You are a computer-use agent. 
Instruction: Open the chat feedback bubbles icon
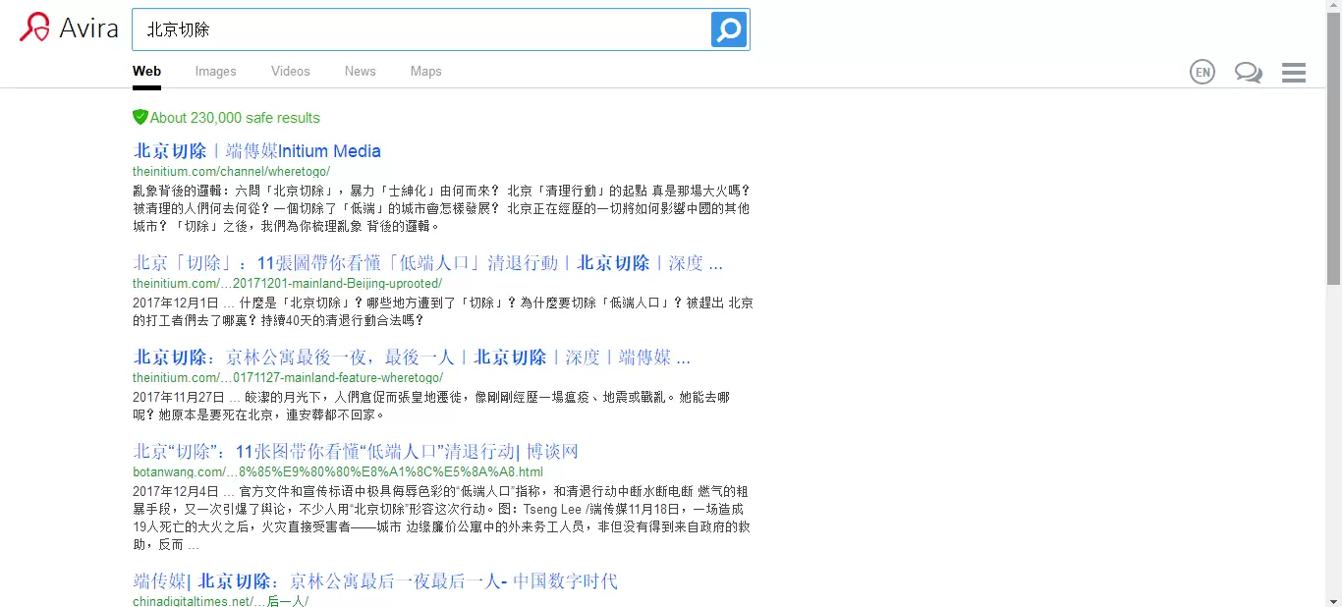pyautogui.click(x=1248, y=72)
